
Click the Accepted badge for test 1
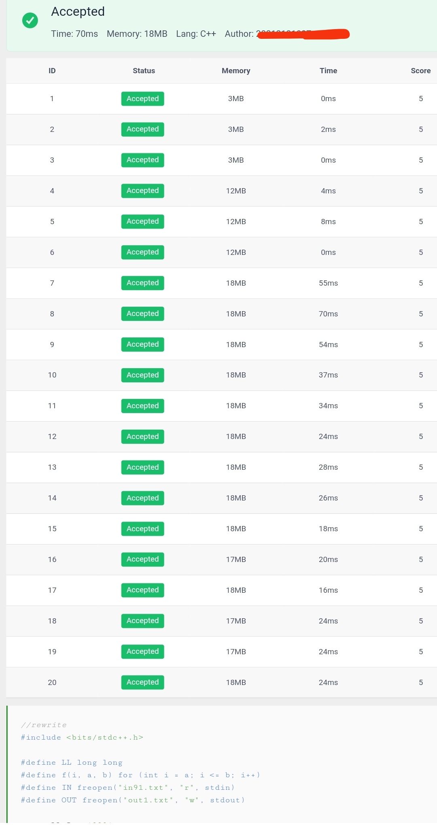pyautogui.click(x=142, y=99)
